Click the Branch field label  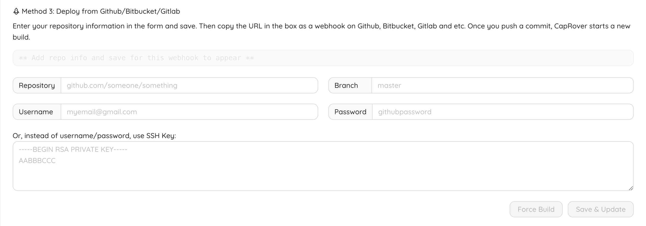pyautogui.click(x=346, y=85)
